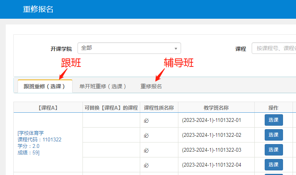
Task: Click the 课程 search input field
Action: [274, 48]
